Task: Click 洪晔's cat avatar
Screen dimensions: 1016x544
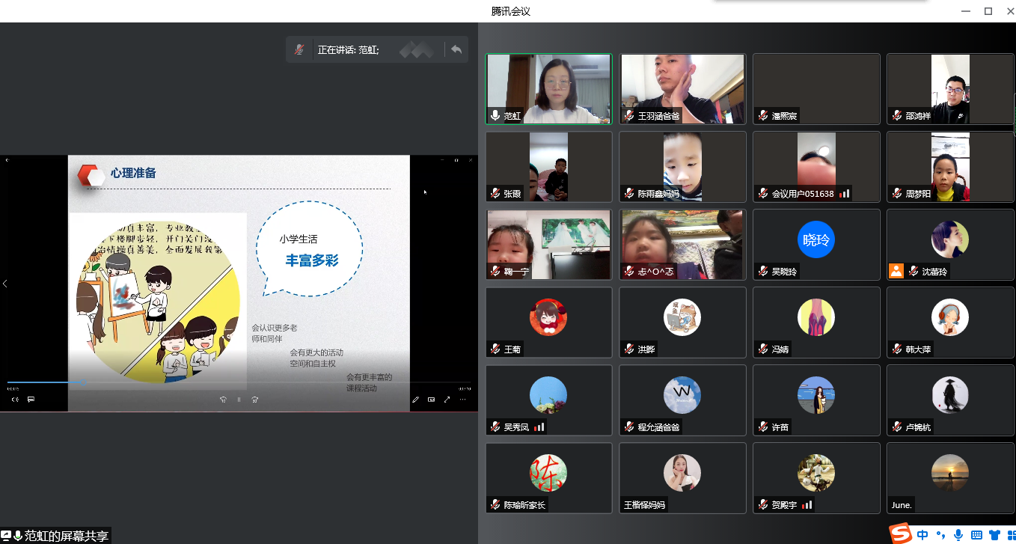Action: click(x=682, y=317)
